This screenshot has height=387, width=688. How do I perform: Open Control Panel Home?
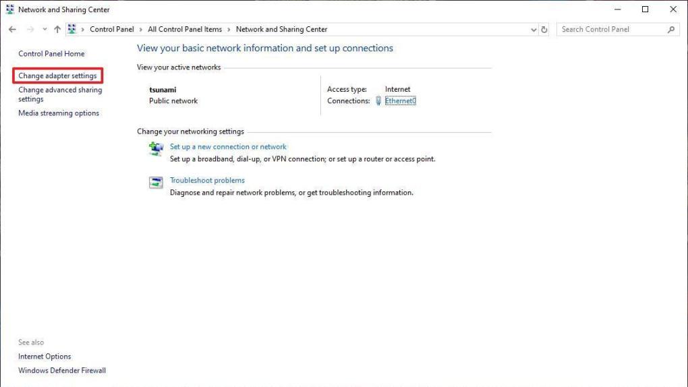tap(51, 53)
